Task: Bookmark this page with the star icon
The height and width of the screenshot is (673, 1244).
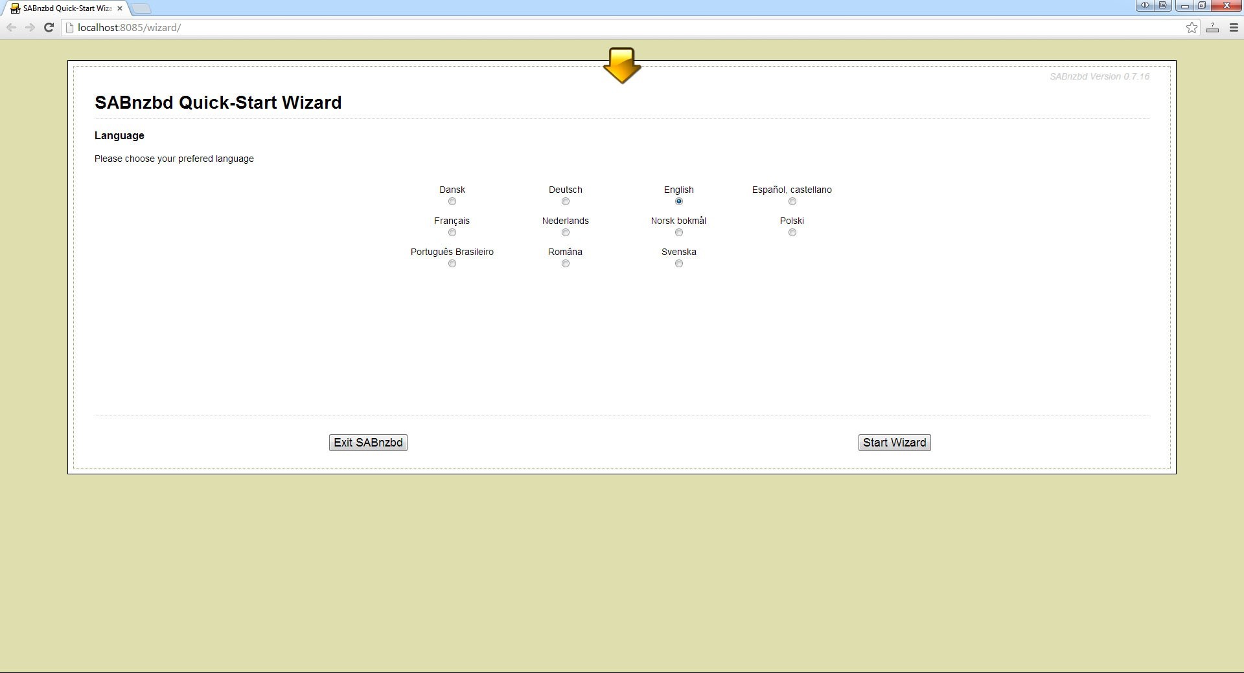Action: pos(1192,27)
